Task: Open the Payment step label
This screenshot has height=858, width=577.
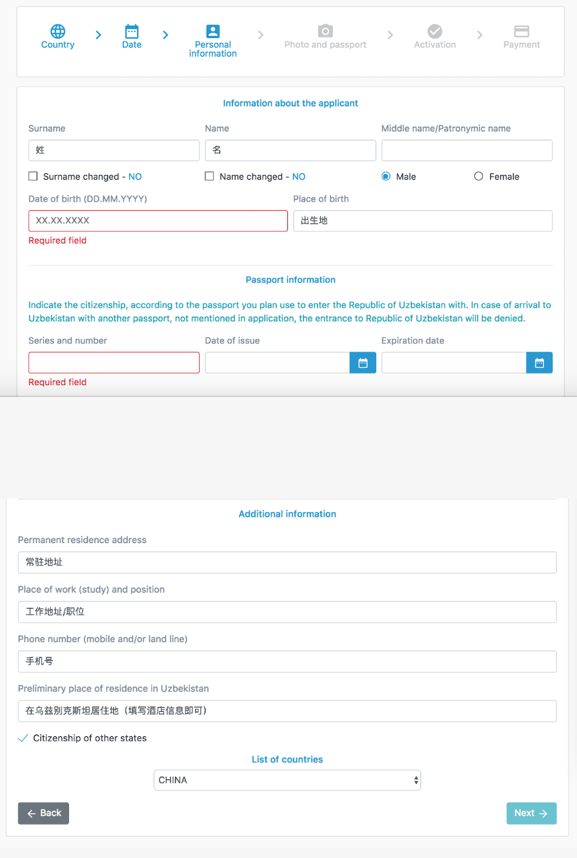Action: 522,44
